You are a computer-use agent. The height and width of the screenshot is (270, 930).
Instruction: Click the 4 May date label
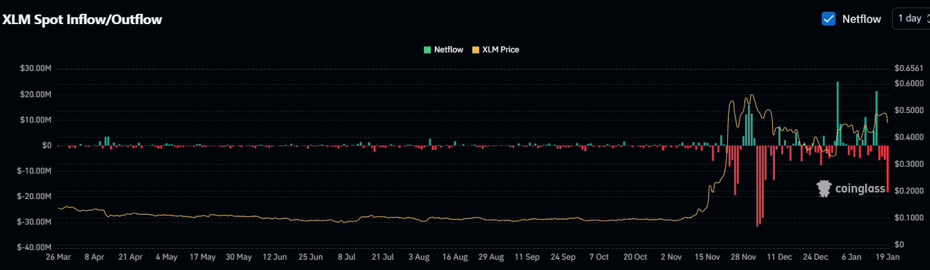[x=167, y=257]
